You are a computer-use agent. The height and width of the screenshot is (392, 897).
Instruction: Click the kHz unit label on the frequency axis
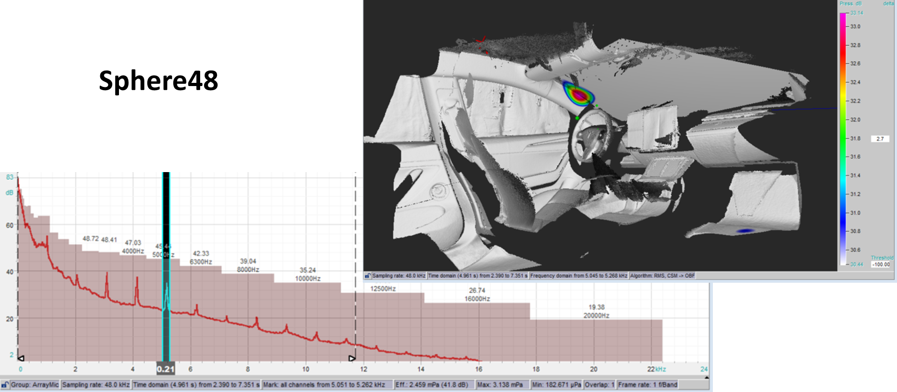tap(661, 369)
